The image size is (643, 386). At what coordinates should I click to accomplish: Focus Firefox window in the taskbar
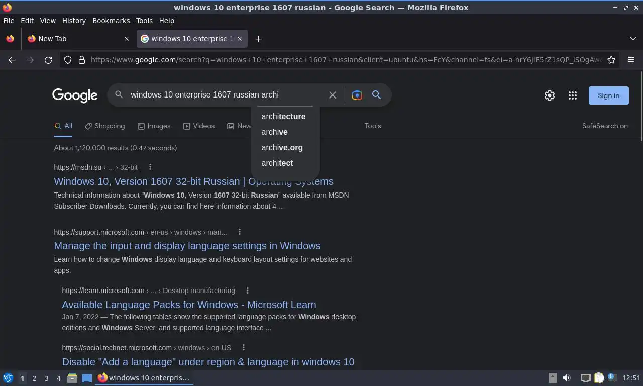click(x=144, y=378)
